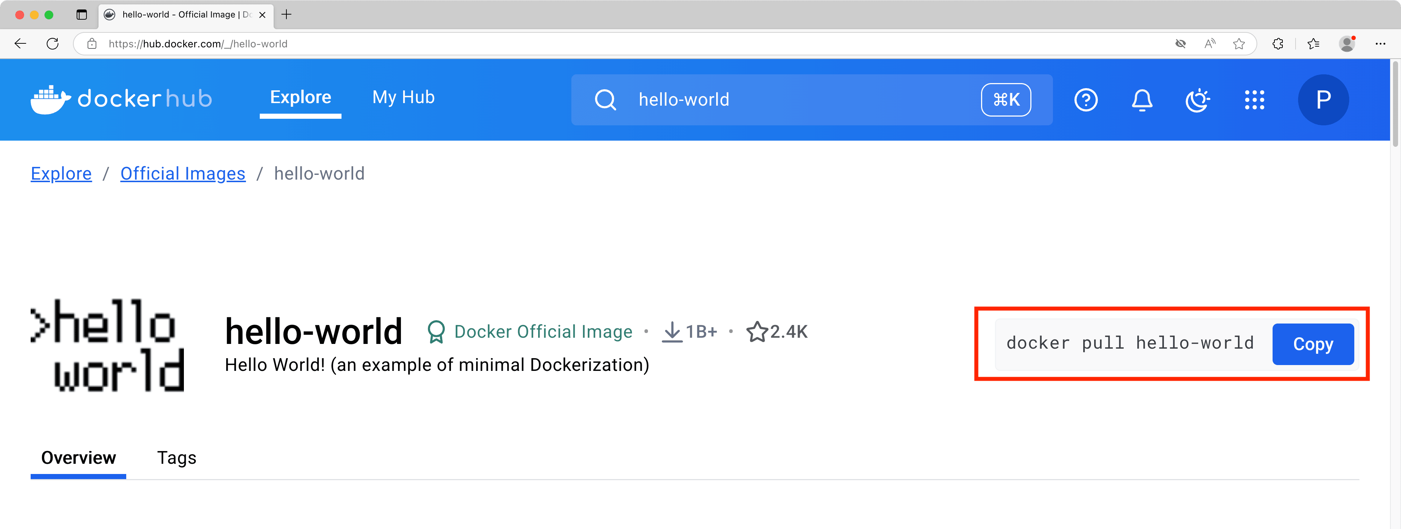The height and width of the screenshot is (529, 1401).
Task: Select the hello-world Official Image tab
Action: [186, 15]
